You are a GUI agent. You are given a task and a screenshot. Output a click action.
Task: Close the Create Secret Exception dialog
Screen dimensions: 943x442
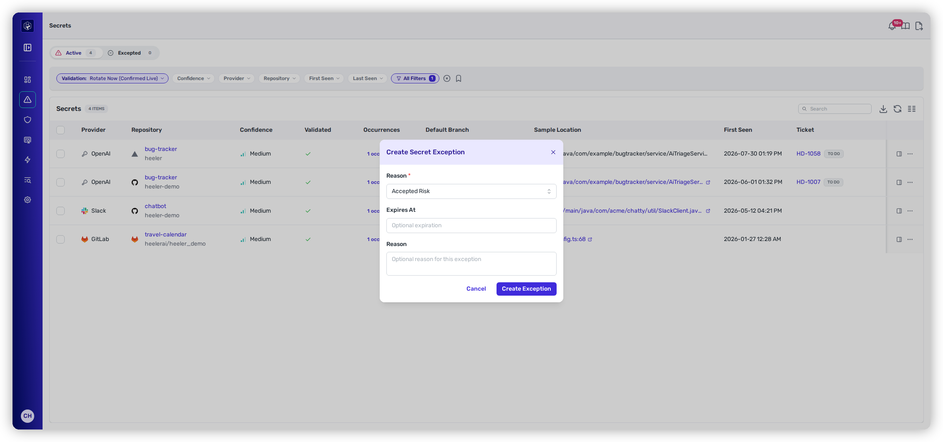coord(553,152)
